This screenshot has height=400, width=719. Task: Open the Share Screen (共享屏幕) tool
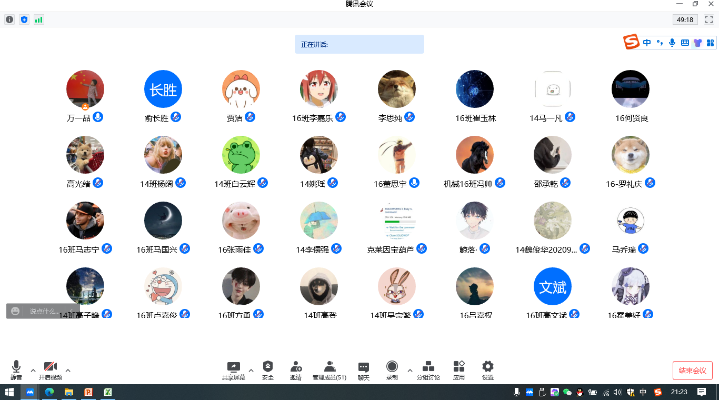tap(233, 370)
